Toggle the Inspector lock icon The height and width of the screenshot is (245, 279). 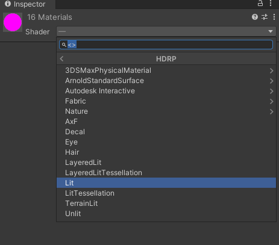point(260,4)
